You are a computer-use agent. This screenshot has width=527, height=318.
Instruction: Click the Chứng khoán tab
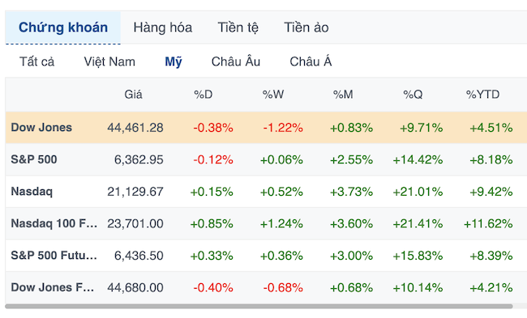point(63,28)
